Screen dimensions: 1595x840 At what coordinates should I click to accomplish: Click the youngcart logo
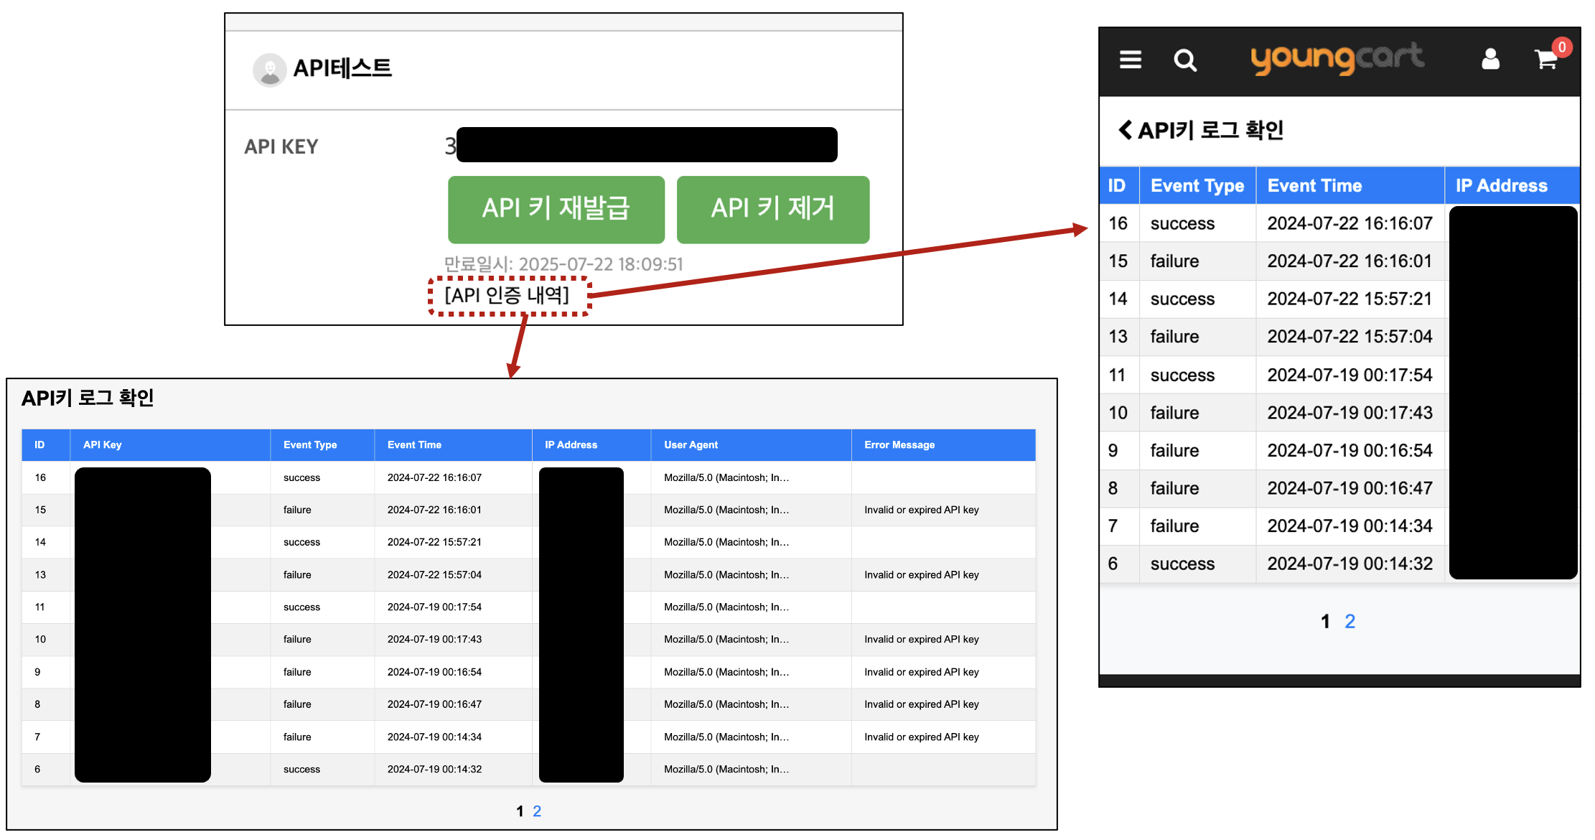point(1337,58)
